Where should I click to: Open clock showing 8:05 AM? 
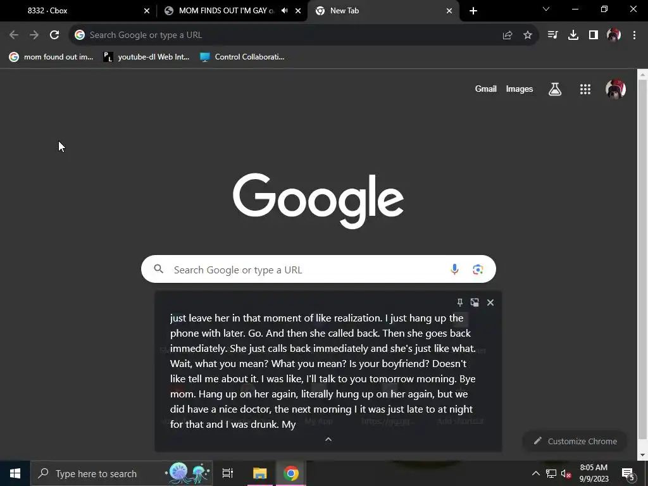click(x=594, y=473)
